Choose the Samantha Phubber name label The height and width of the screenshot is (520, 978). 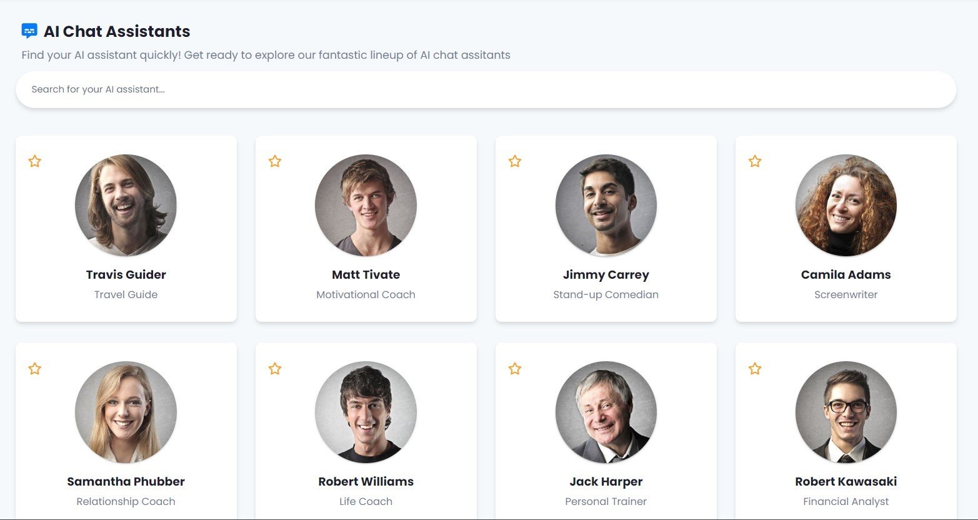[x=126, y=481]
